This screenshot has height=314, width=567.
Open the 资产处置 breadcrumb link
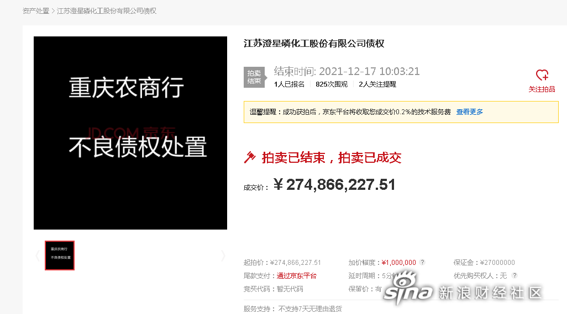coord(36,11)
